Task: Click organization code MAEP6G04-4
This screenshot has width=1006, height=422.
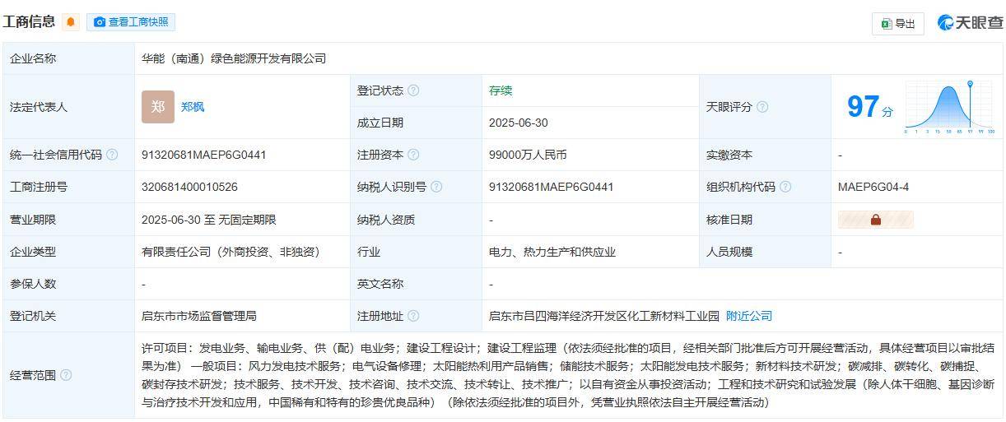Action: click(873, 187)
